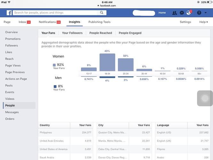Click the men 18-24 bar, 4%
This screenshot has height=160, width=213.
pos(107,77)
